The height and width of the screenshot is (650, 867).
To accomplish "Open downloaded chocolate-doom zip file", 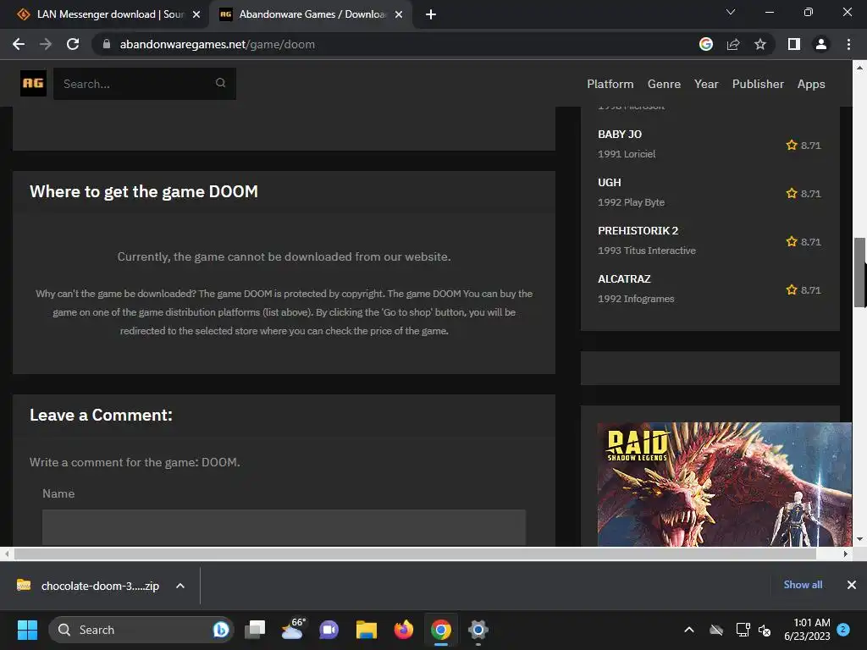I will tap(88, 586).
